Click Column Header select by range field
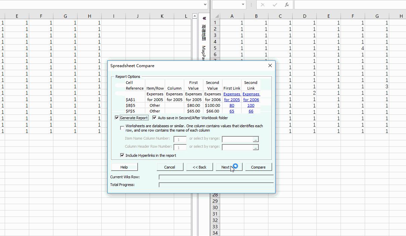The height and width of the screenshot is (236, 406). pos(237,147)
